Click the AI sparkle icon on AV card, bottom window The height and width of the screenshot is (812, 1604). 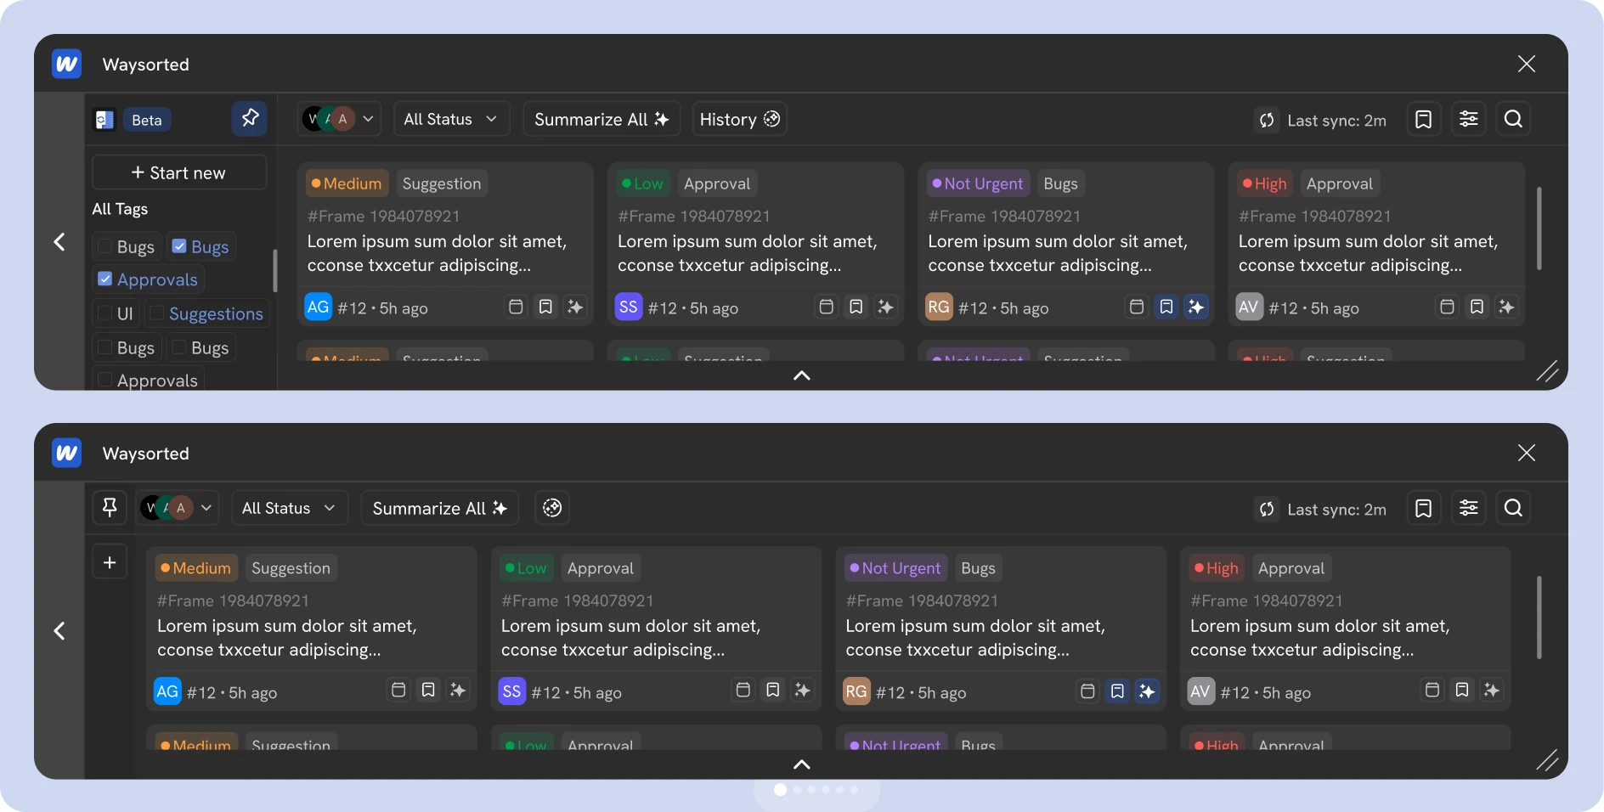(1491, 690)
